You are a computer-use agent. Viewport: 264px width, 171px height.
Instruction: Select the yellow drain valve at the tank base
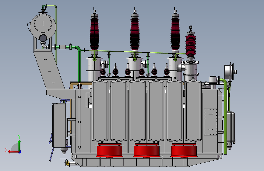pyautogui.click(x=68, y=163)
